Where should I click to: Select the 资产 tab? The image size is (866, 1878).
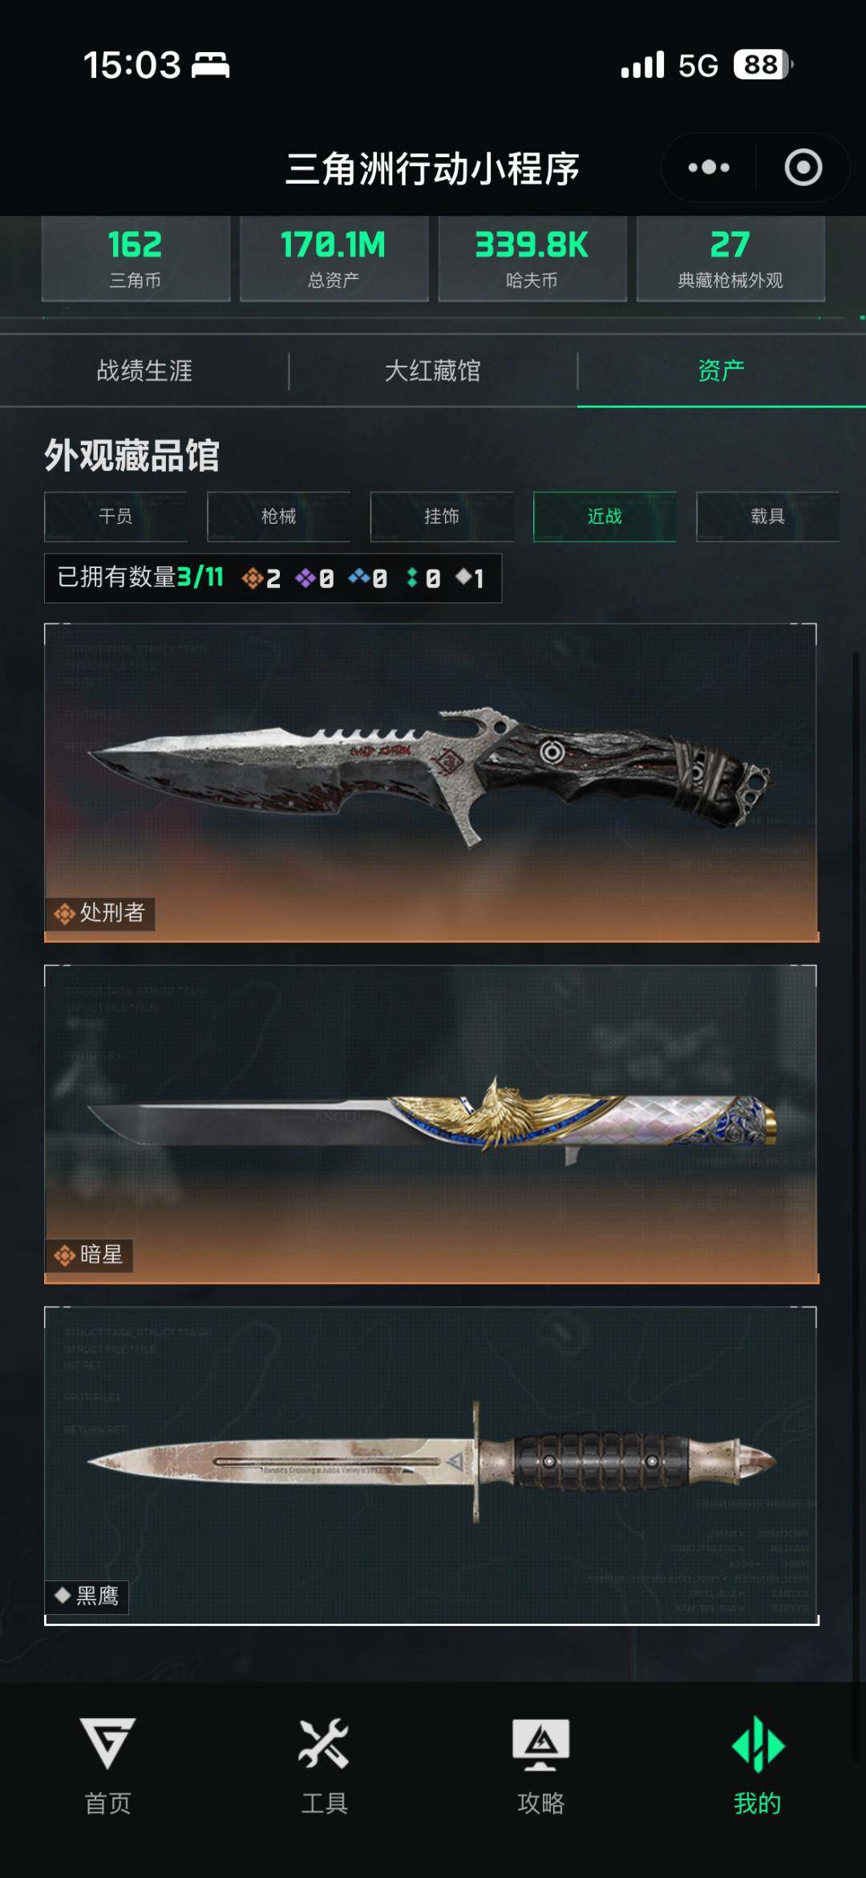[x=722, y=371]
